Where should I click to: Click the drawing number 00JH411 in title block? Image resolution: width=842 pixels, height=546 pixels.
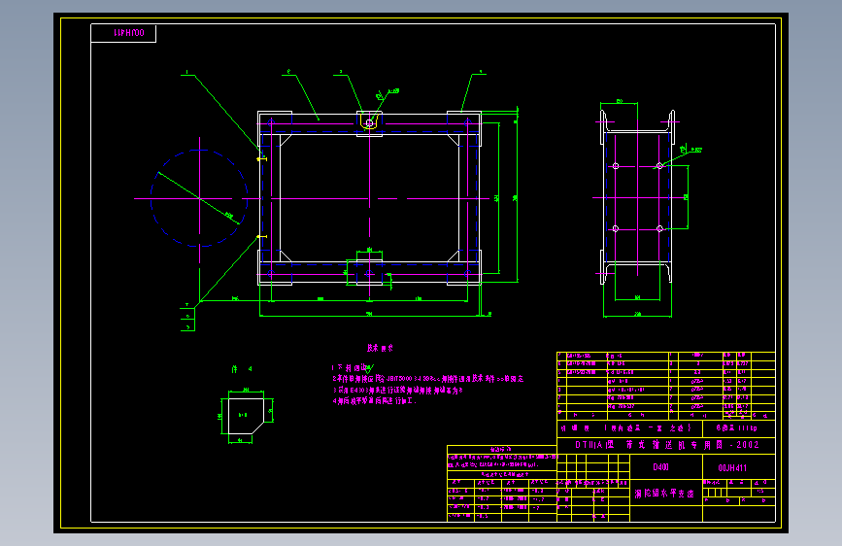click(732, 468)
